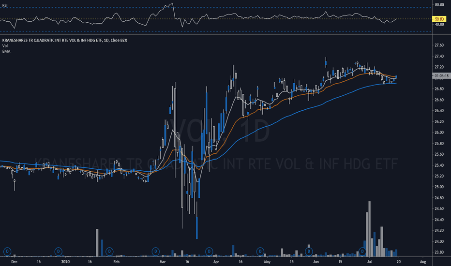Click the bar countdown label 01:06:18

[x=441, y=76]
